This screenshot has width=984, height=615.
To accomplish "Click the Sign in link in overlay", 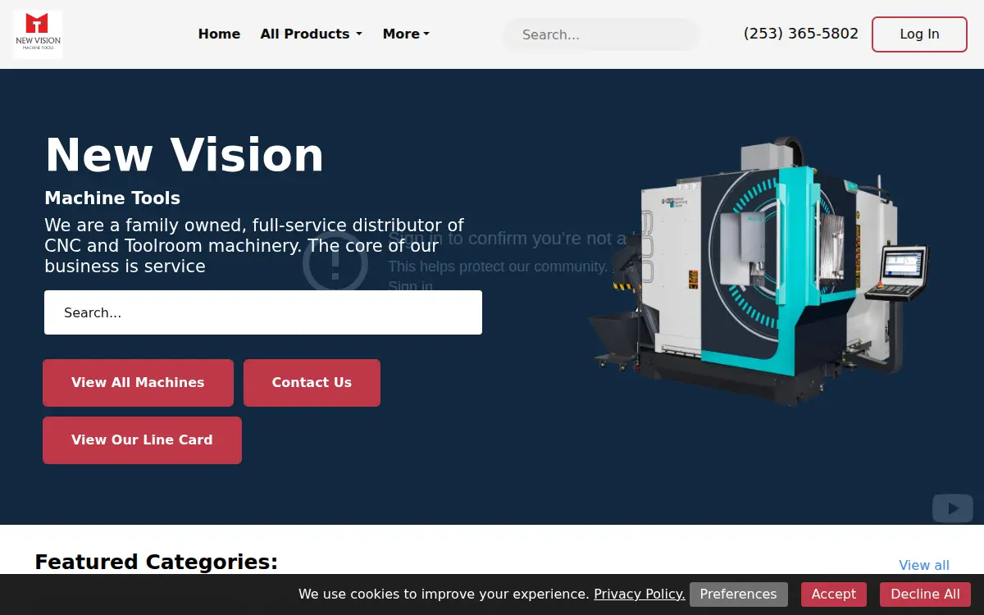I will point(410,286).
